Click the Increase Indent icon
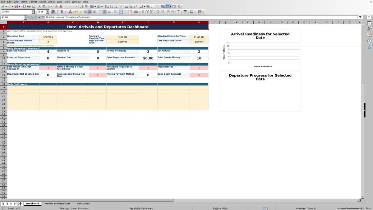This screenshot has width=373, height=210. tap(168, 12)
